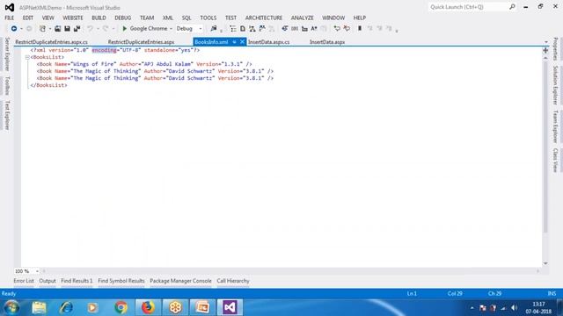
Task: Open the Undo history dropdown arrow
Action: 98,29
